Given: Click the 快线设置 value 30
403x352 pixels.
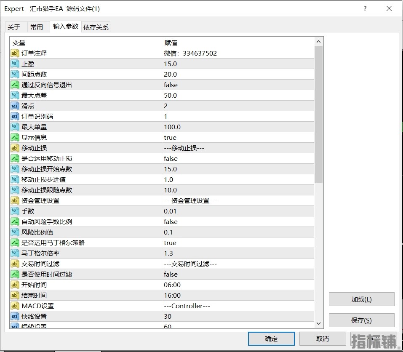Looking at the screenshot, I should [168, 317].
